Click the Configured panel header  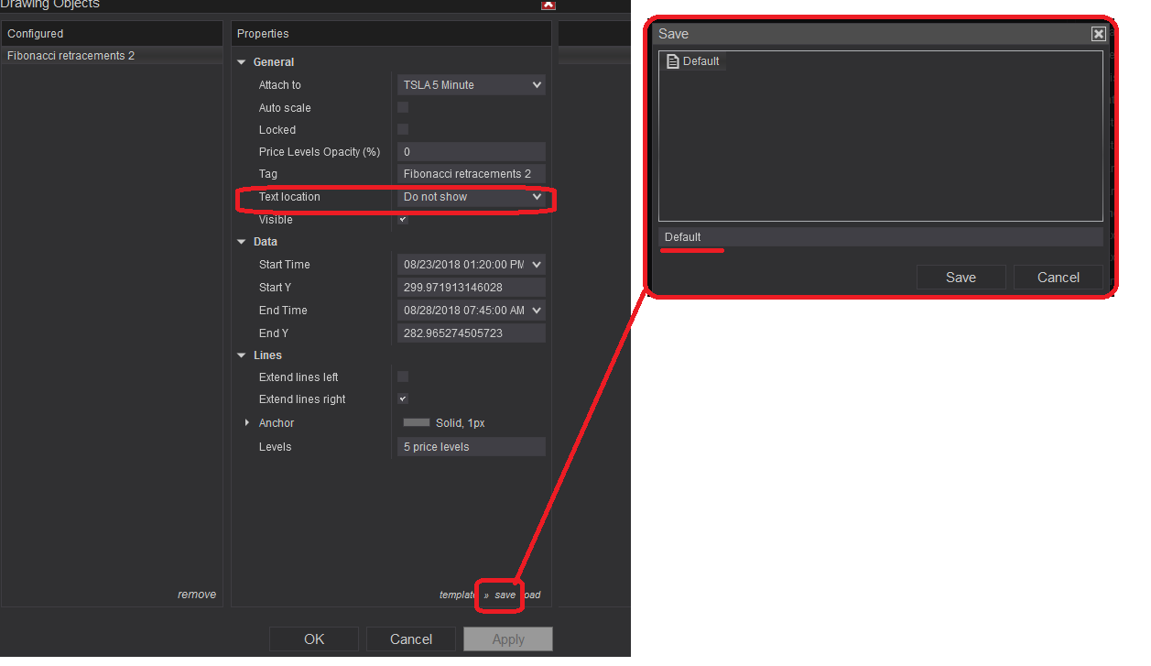coord(112,34)
